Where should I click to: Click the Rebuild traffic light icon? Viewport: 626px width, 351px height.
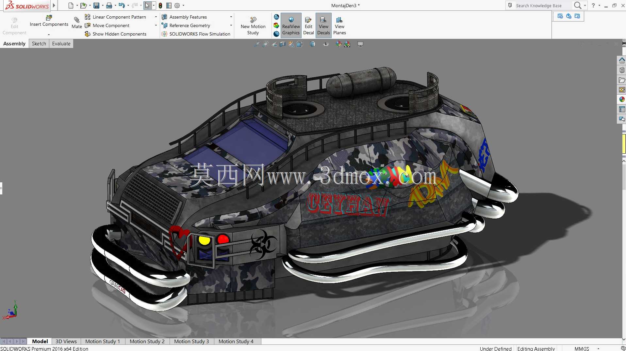point(160,6)
